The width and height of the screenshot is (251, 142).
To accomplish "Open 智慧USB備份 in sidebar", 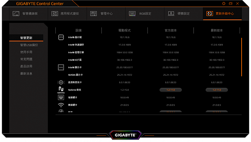I will (x=29, y=45).
